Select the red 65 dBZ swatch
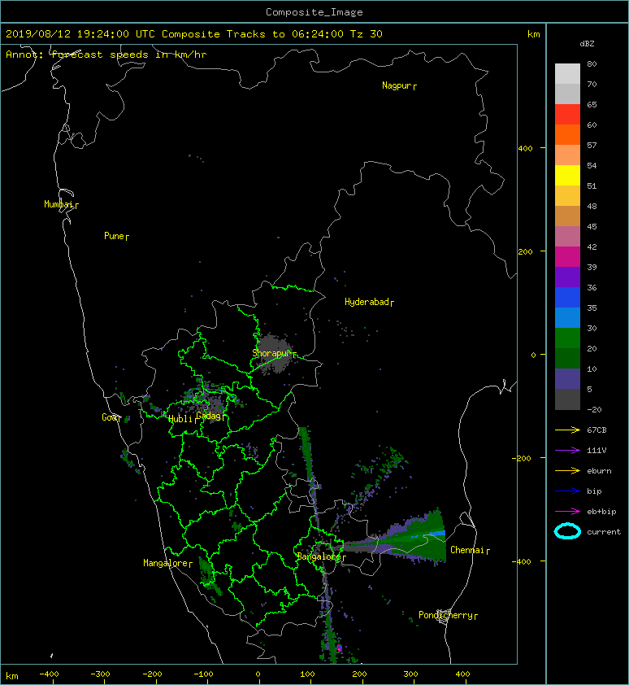The width and height of the screenshot is (629, 685). tap(567, 115)
